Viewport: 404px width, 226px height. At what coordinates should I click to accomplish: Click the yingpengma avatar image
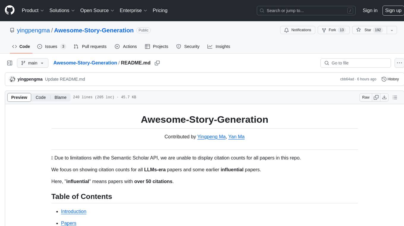click(12, 79)
